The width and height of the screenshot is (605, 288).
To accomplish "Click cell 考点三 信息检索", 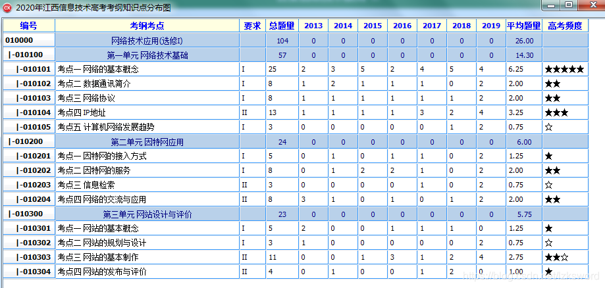I will pyautogui.click(x=147, y=185).
